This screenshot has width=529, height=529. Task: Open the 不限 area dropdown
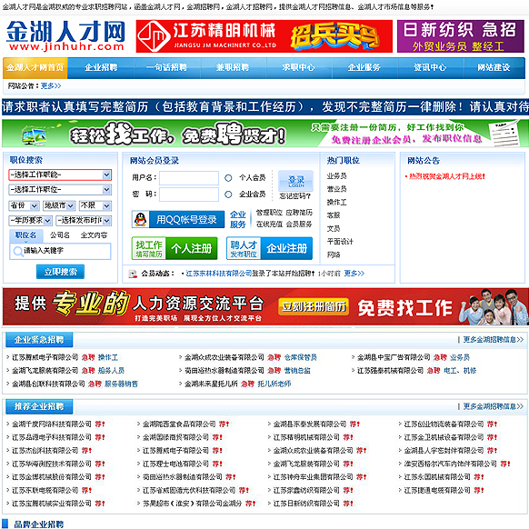[x=95, y=205]
